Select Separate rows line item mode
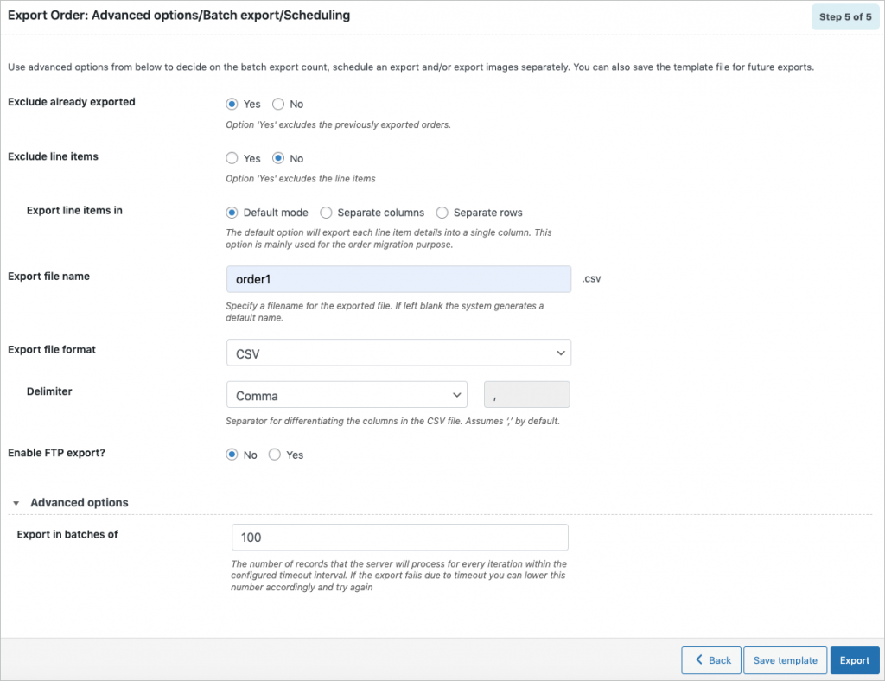The width and height of the screenshot is (885, 681). point(442,213)
